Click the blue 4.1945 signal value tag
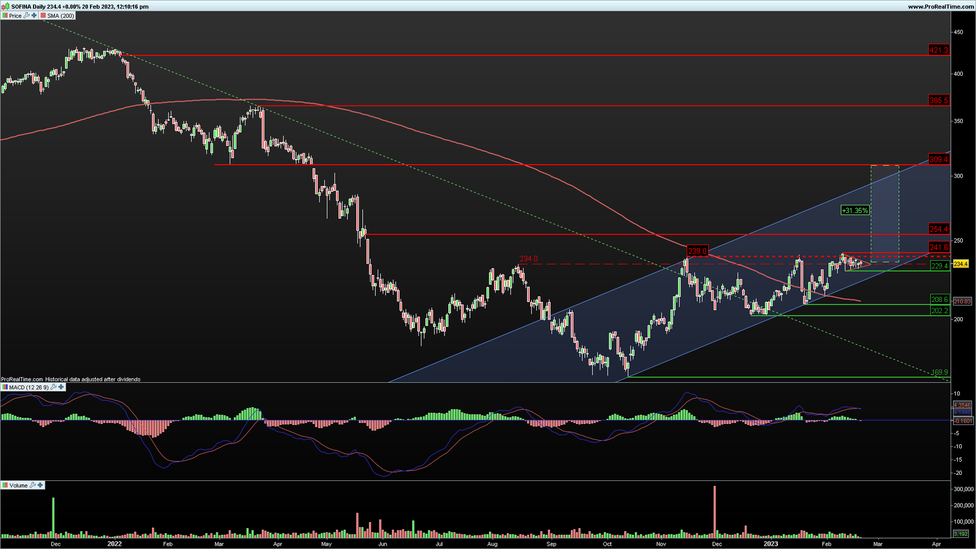This screenshot has width=976, height=549. 962,412
